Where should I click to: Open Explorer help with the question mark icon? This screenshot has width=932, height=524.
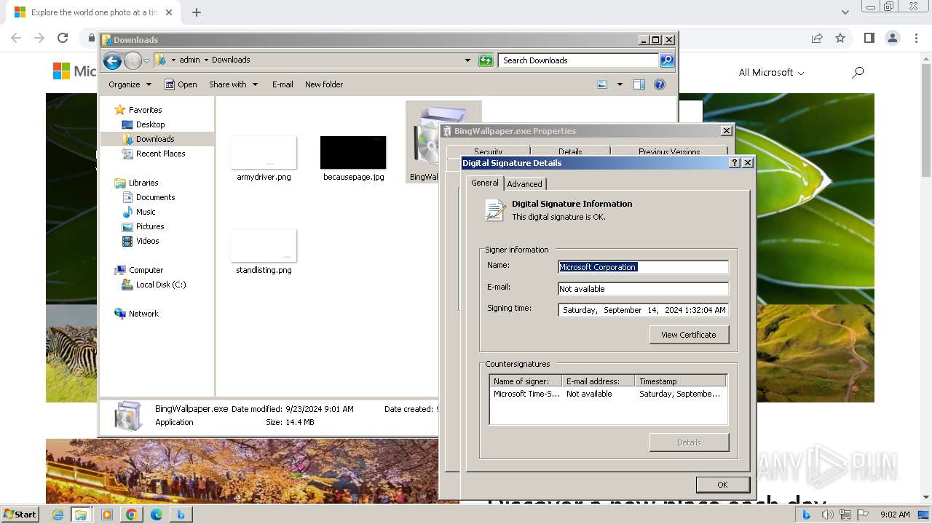coord(660,84)
